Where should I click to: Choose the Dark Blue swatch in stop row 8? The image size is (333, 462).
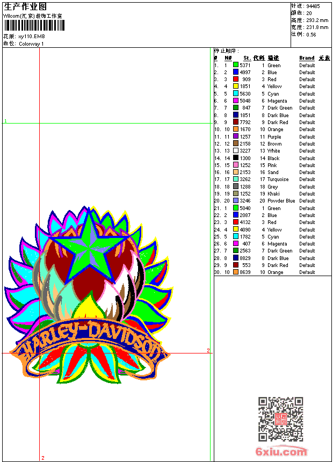pos(236,114)
